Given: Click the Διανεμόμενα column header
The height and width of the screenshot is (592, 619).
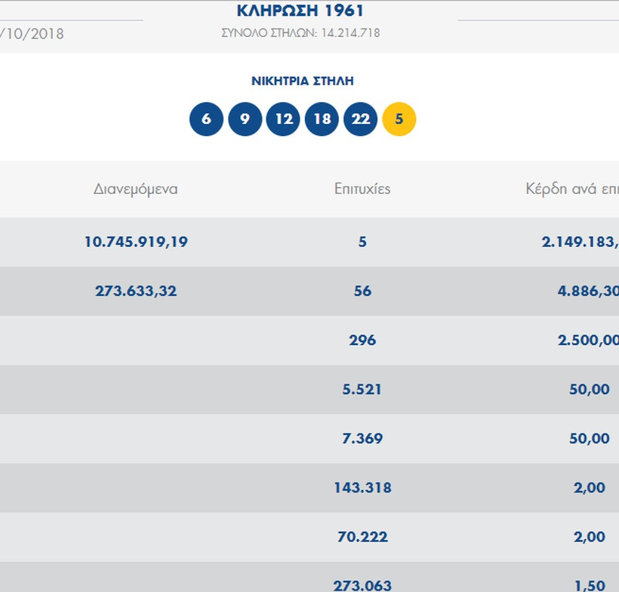Looking at the screenshot, I should point(134,189).
